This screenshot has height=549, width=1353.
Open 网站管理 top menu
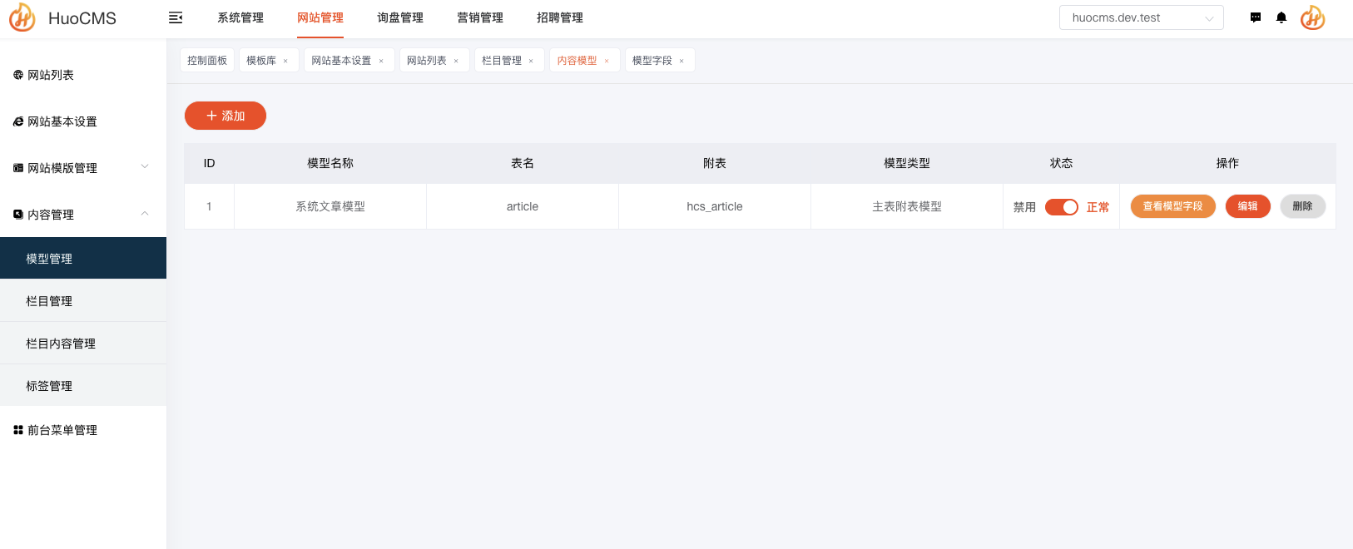click(320, 17)
